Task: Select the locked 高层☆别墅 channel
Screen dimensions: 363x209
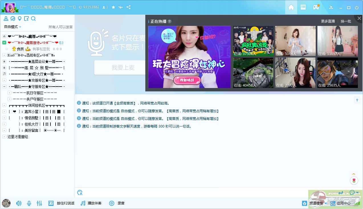Action: [x=37, y=68]
